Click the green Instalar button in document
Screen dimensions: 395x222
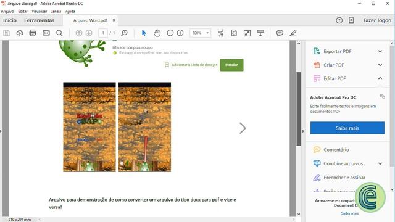pos(231,65)
